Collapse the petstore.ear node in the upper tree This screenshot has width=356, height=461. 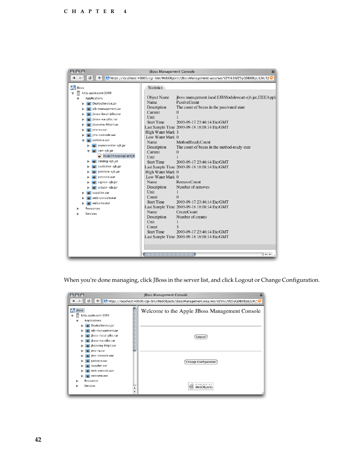pos(83,140)
